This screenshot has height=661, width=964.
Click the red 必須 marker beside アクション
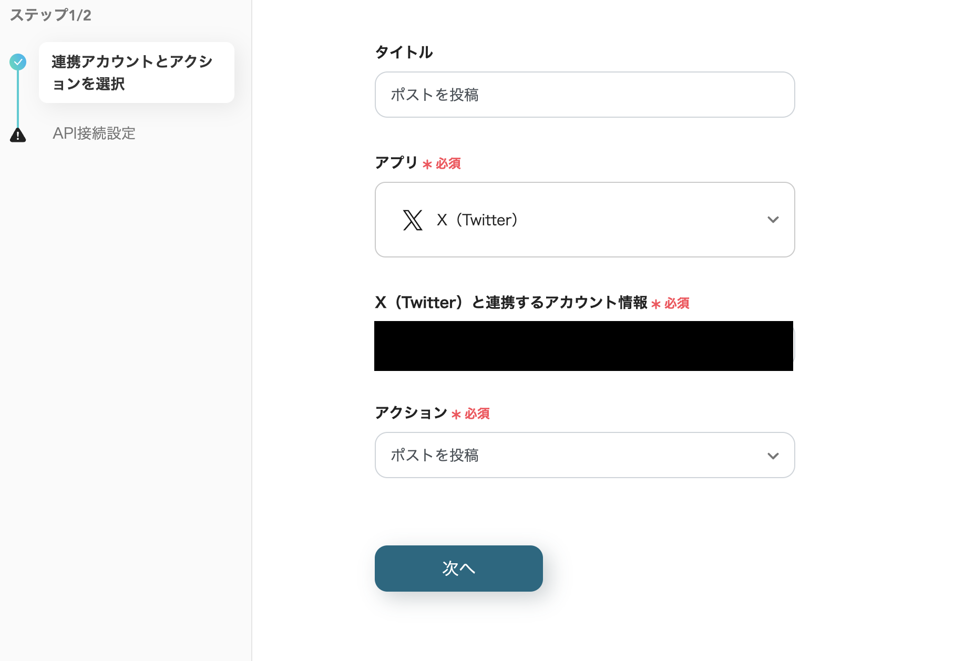tap(477, 414)
